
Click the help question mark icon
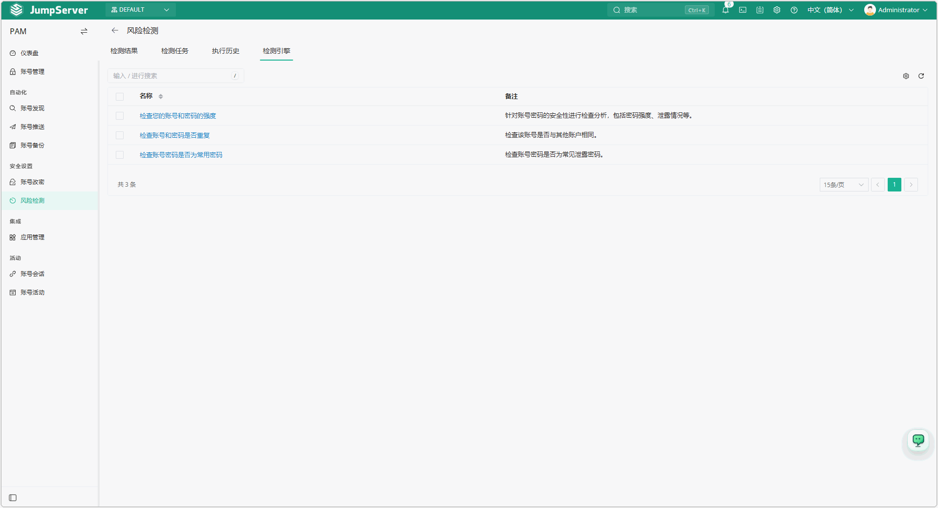tap(794, 10)
